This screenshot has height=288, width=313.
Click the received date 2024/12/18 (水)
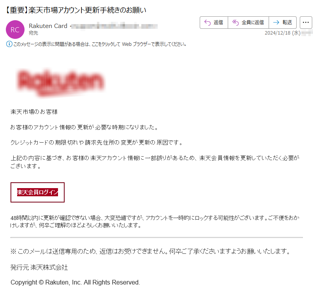click(x=283, y=33)
